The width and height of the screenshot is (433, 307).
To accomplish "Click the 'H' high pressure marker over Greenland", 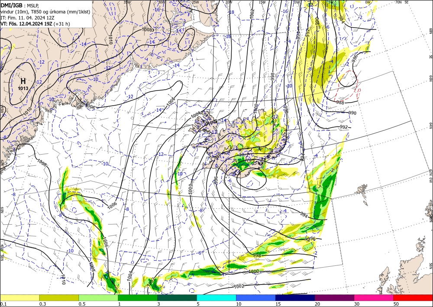I will coord(23,81).
